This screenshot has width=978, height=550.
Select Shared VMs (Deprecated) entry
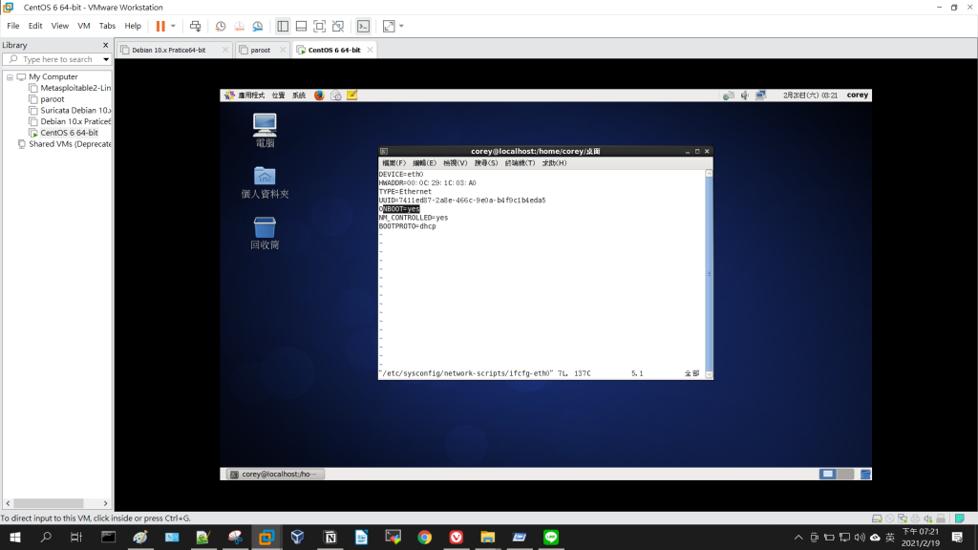tap(65, 144)
